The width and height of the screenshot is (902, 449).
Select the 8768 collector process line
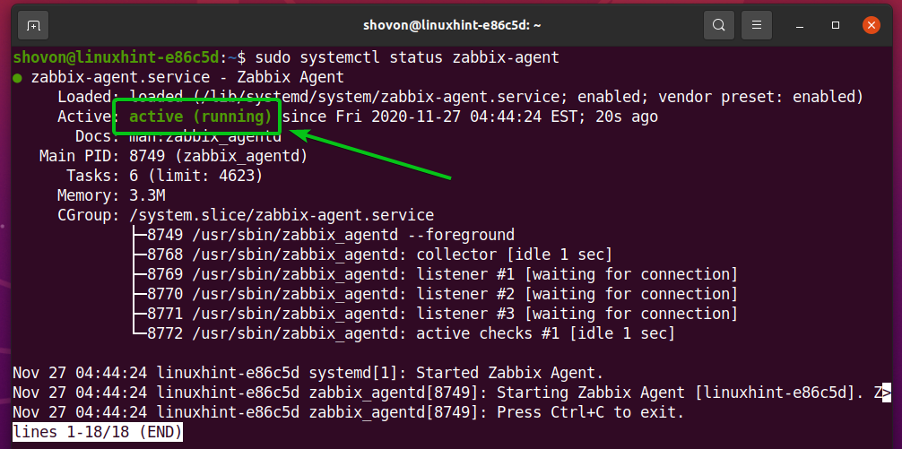point(373,255)
